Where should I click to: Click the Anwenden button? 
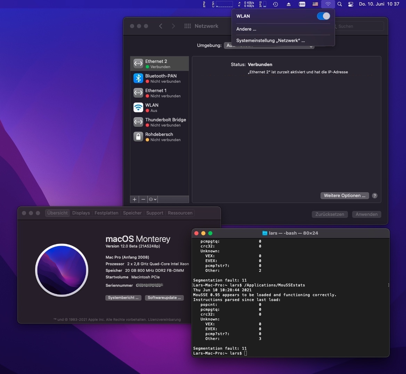point(366,214)
